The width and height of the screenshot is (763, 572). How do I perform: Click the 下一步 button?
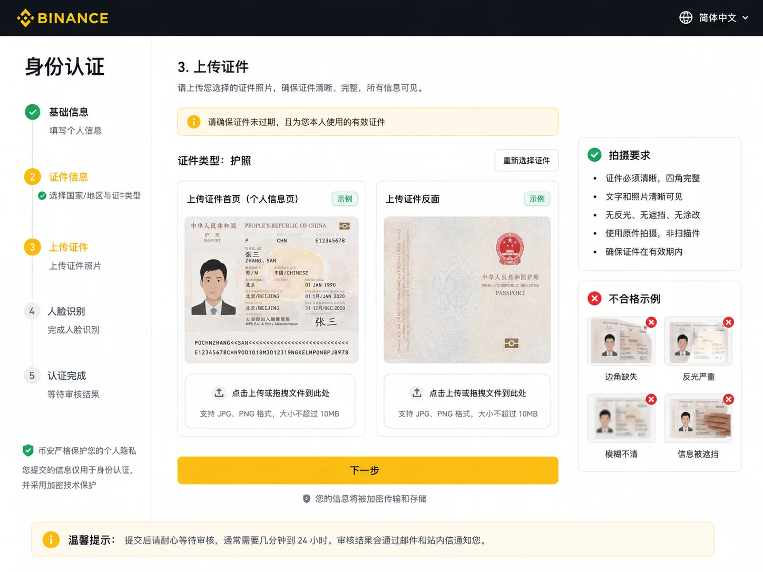368,470
